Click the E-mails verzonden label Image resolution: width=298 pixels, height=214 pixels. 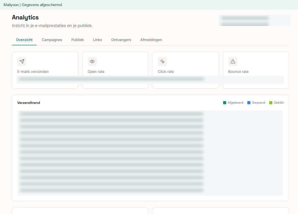coord(33,72)
